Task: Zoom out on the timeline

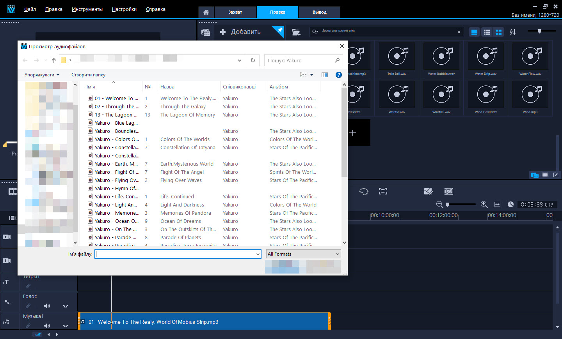Action: click(439, 205)
